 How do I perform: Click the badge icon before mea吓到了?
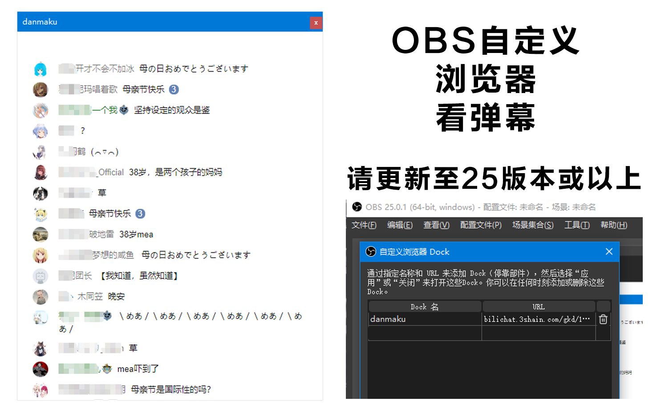pos(107,369)
